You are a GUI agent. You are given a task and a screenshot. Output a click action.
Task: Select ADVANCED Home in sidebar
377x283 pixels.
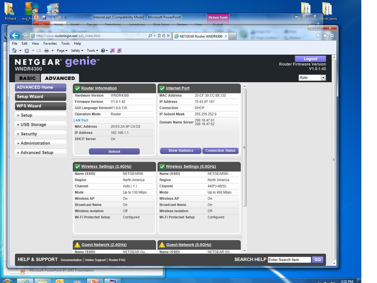click(40, 87)
